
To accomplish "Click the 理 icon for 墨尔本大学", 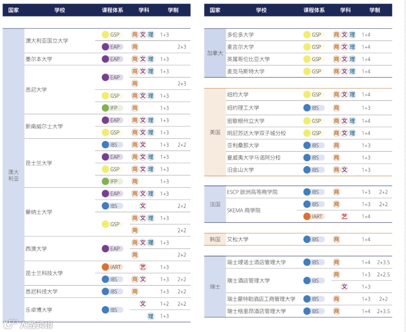I will click(151, 59).
